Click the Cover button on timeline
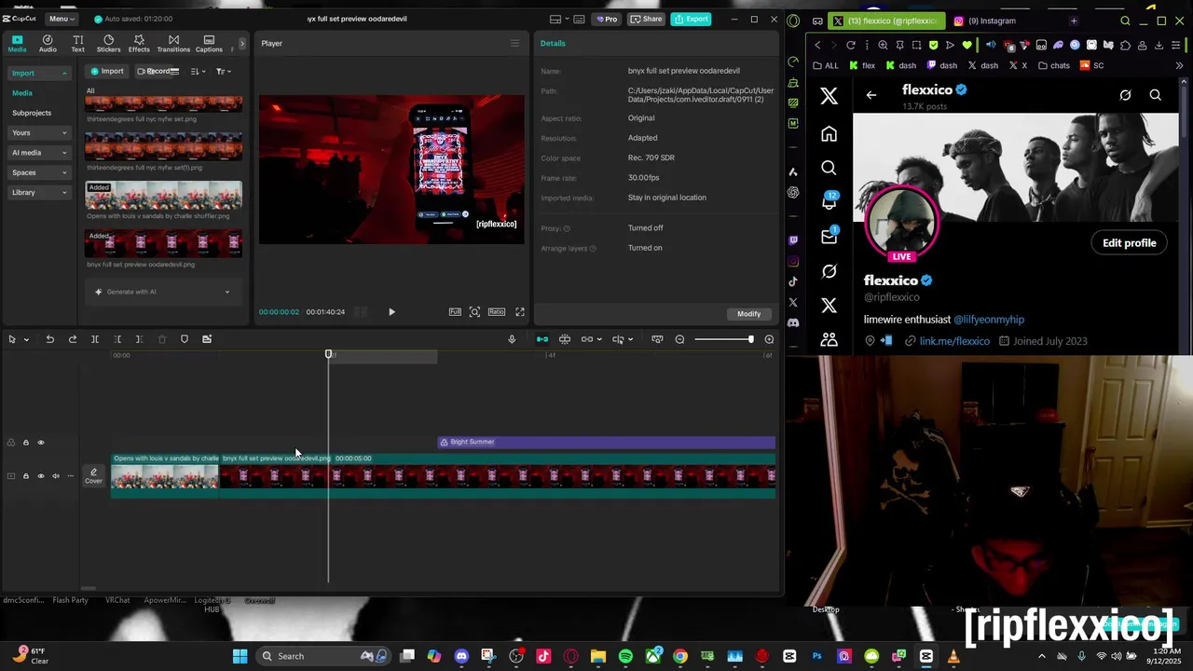The width and height of the screenshot is (1193, 671). point(93,476)
